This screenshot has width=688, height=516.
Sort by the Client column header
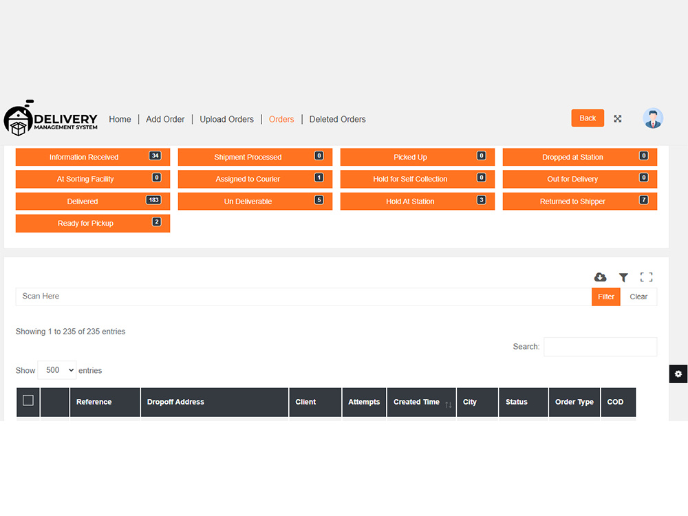[x=315, y=402]
